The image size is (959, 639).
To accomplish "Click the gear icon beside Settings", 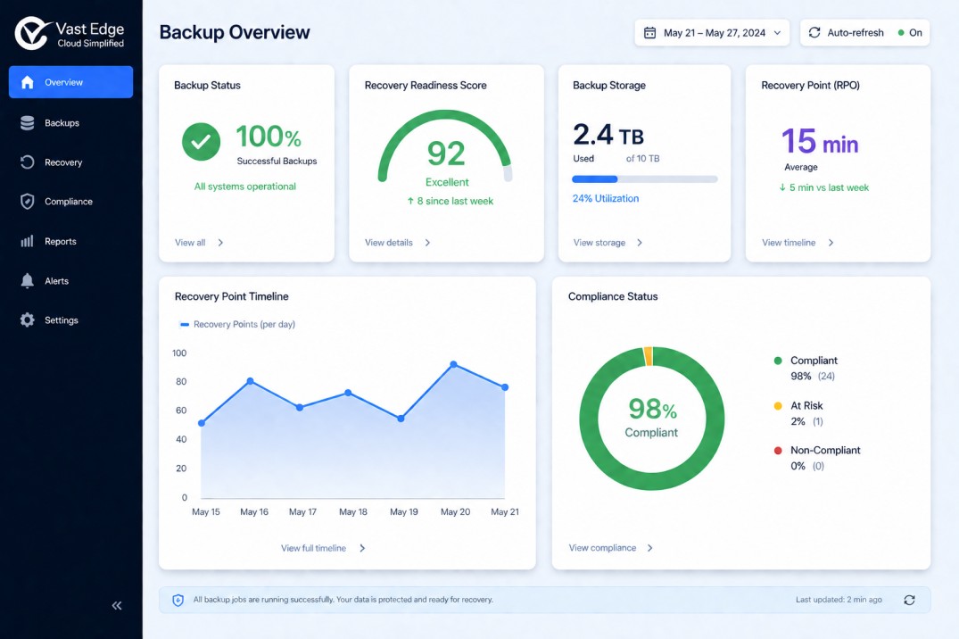I will coord(28,320).
